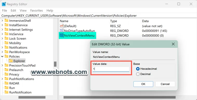
Task: Cancel the Edit DWORD dialog
Action: (x=165, y=84)
